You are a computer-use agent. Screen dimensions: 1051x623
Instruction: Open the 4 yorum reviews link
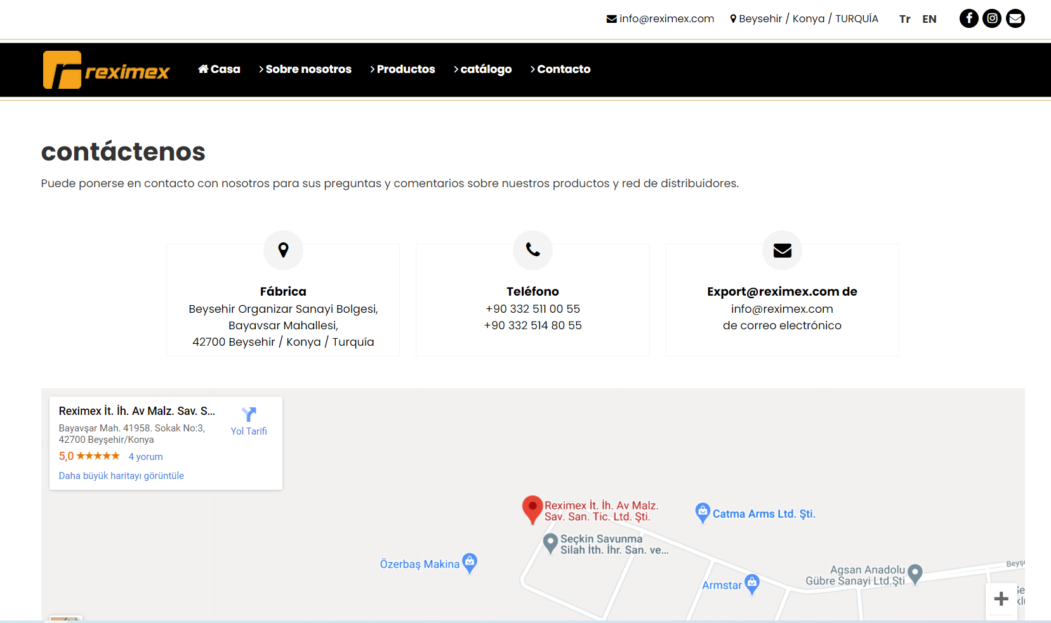145,457
